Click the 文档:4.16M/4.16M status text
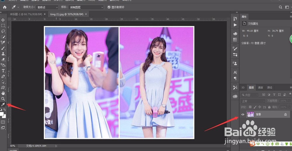 click(36, 146)
